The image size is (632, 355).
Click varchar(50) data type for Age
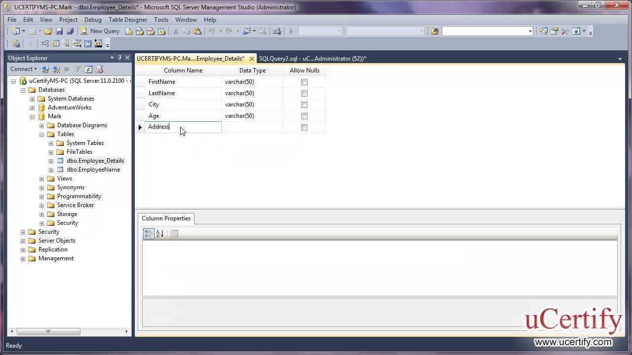tap(252, 116)
